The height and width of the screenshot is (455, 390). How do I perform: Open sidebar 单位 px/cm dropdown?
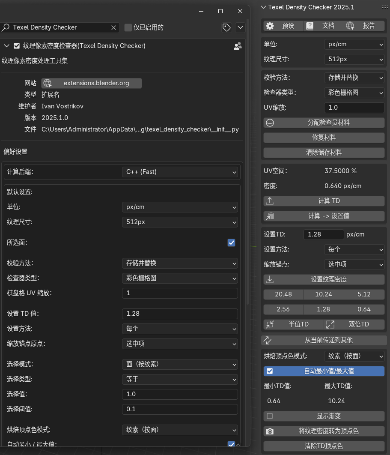pyautogui.click(x=354, y=45)
